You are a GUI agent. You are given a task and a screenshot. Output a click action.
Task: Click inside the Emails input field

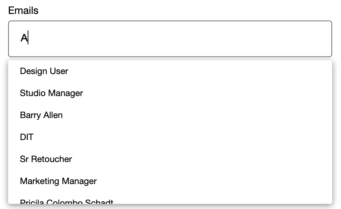coord(170,39)
